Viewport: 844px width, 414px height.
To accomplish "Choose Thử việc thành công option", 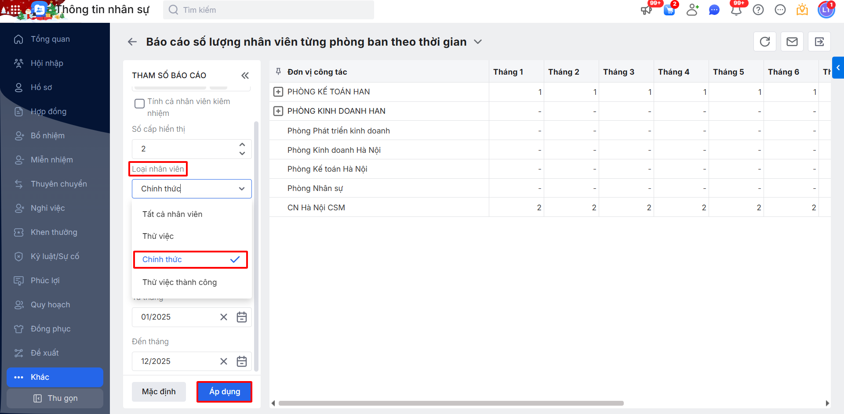I will pos(179,282).
